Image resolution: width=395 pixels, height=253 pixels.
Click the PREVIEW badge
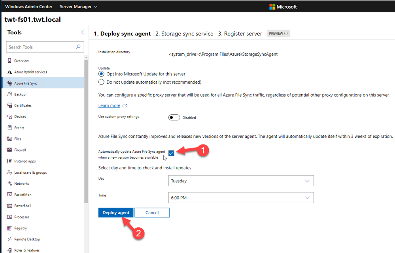click(278, 34)
